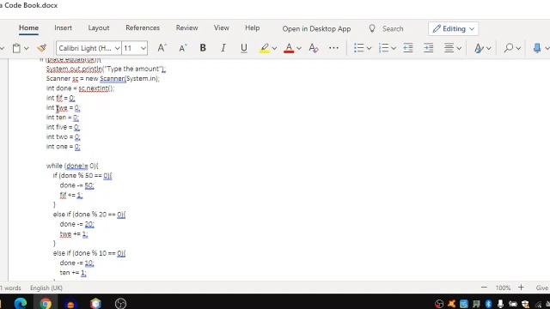This screenshot has width=550, height=309.
Task: Click the 'int two = 0;' line
Action: pos(63,136)
